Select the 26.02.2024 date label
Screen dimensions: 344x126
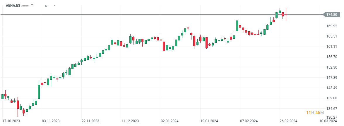[289, 121]
